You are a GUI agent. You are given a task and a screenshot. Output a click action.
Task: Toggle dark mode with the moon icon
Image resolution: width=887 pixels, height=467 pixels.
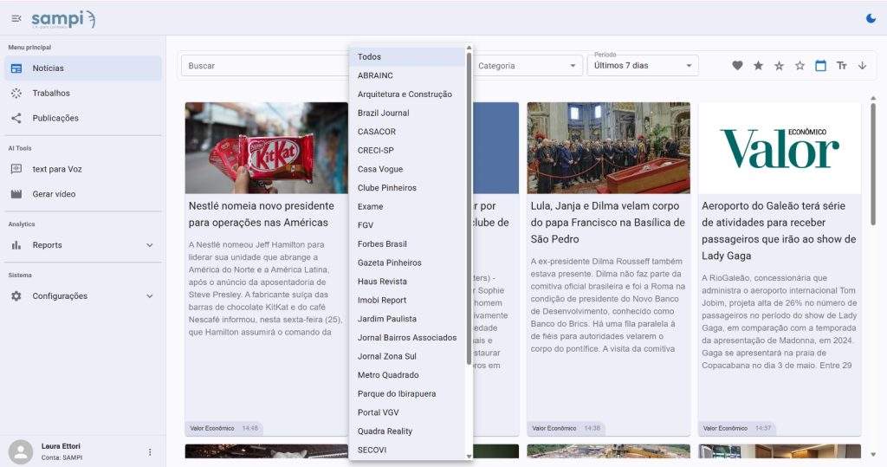tap(871, 18)
